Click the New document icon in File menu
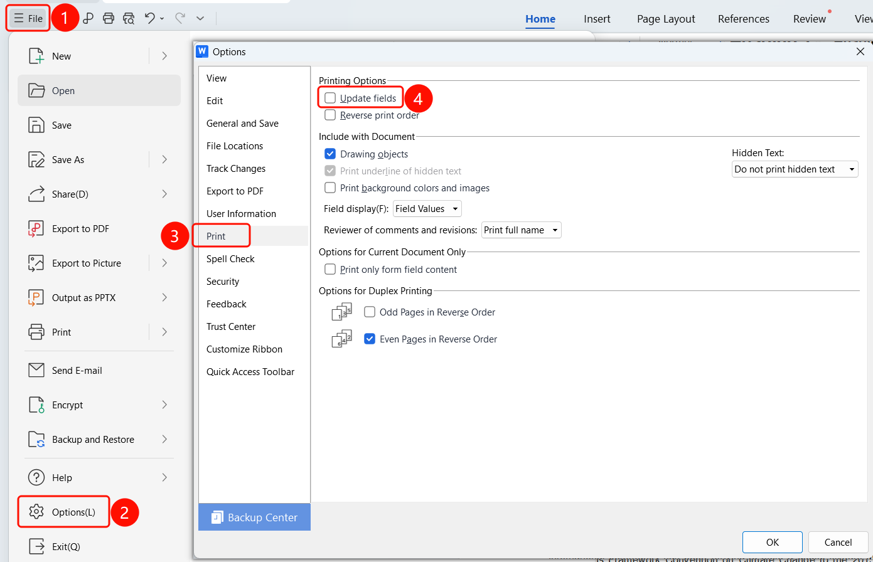The image size is (873, 562). coord(36,56)
